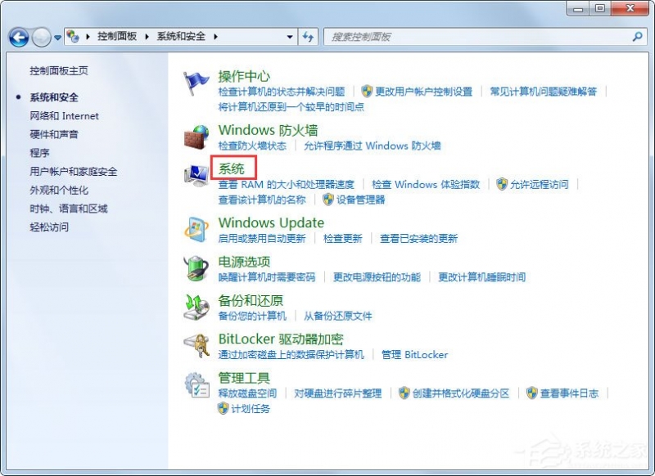
Task: Click the greyed-out forward arrow button
Action: [x=42, y=38]
